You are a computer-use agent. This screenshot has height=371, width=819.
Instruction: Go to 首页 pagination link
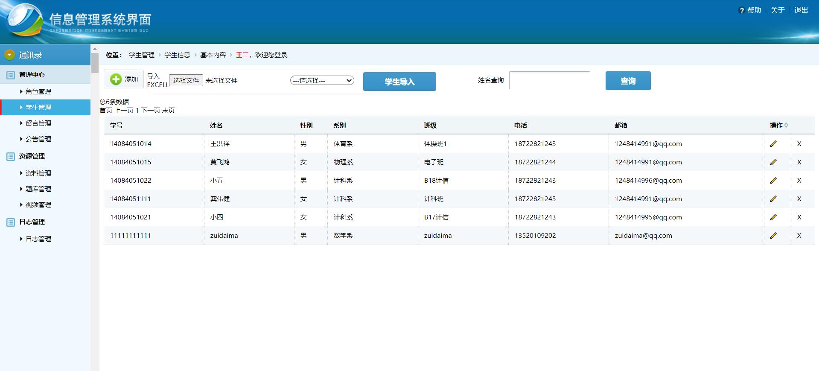[x=106, y=110]
